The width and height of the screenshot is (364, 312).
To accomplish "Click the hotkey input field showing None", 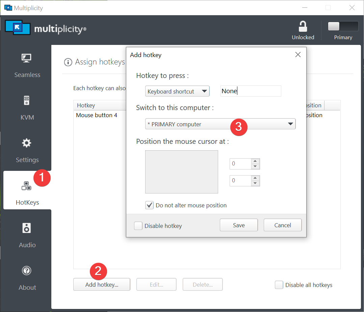I will pos(251,91).
